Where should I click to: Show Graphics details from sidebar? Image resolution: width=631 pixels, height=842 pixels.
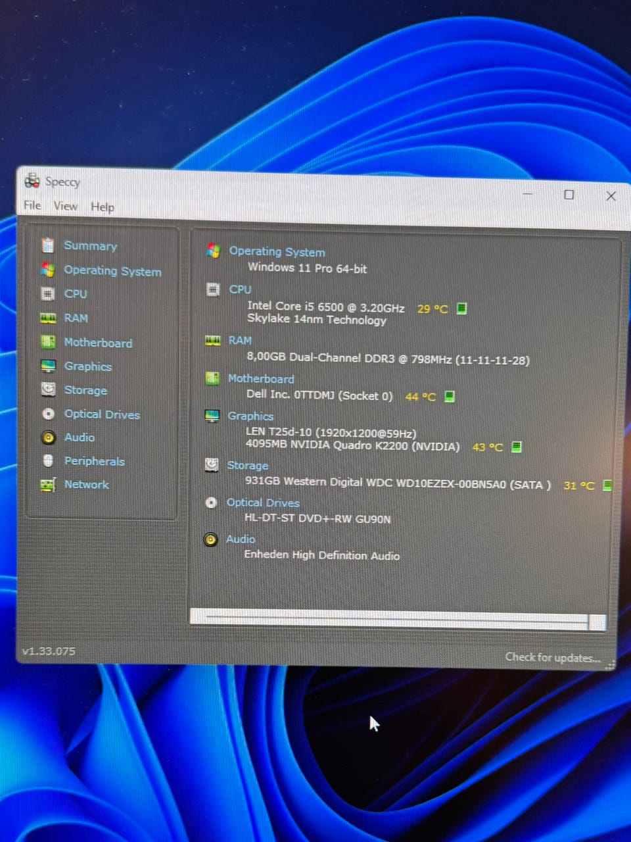click(x=88, y=366)
